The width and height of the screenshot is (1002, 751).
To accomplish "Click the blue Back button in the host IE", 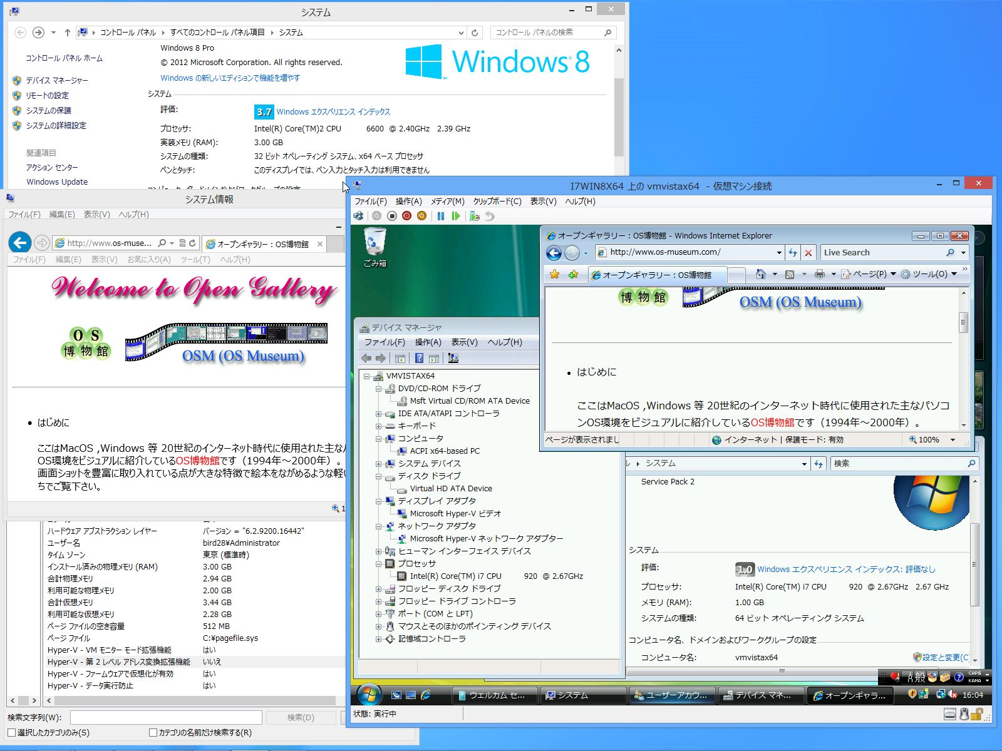I will pyautogui.click(x=20, y=242).
